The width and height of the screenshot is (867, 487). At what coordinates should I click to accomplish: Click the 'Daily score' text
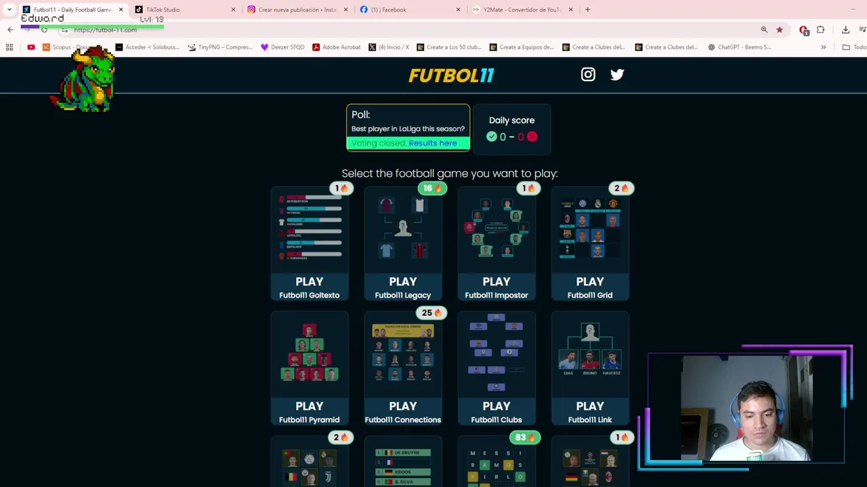tap(511, 120)
